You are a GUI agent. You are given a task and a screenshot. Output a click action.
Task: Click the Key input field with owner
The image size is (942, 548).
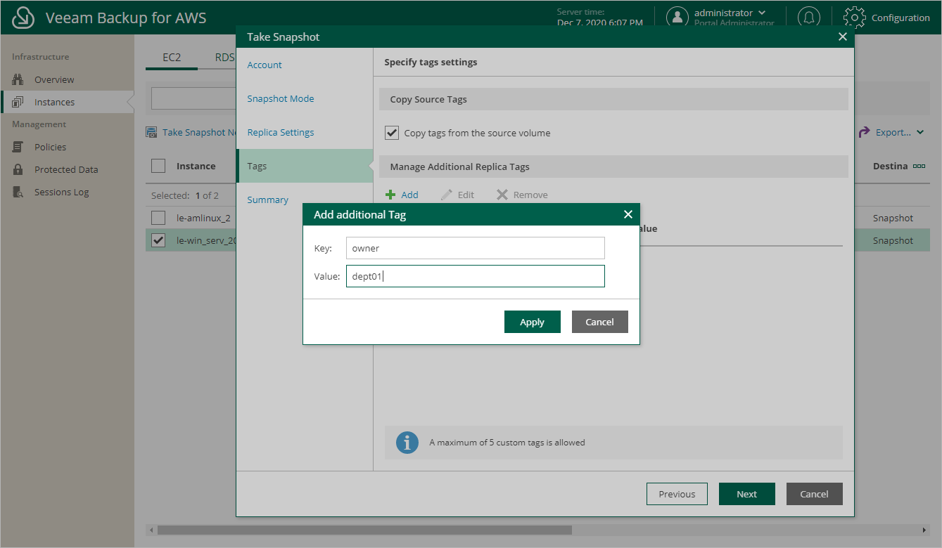coord(476,248)
